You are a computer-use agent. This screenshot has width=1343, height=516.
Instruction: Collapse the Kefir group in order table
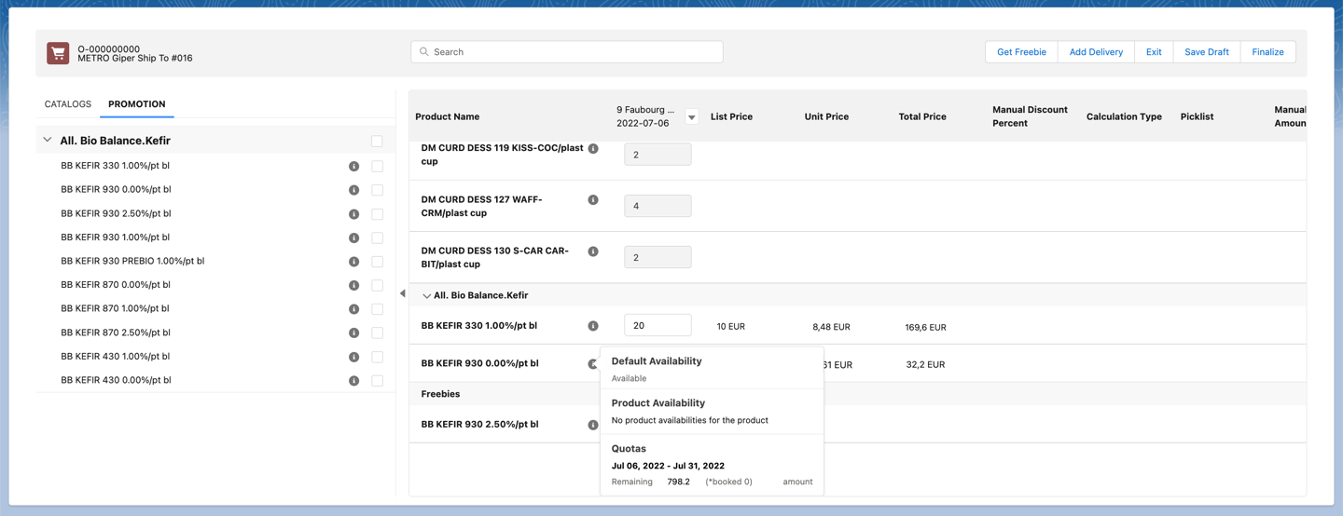point(426,296)
